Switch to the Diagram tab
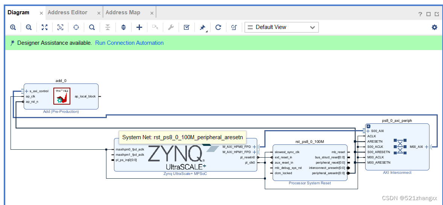 (18, 12)
